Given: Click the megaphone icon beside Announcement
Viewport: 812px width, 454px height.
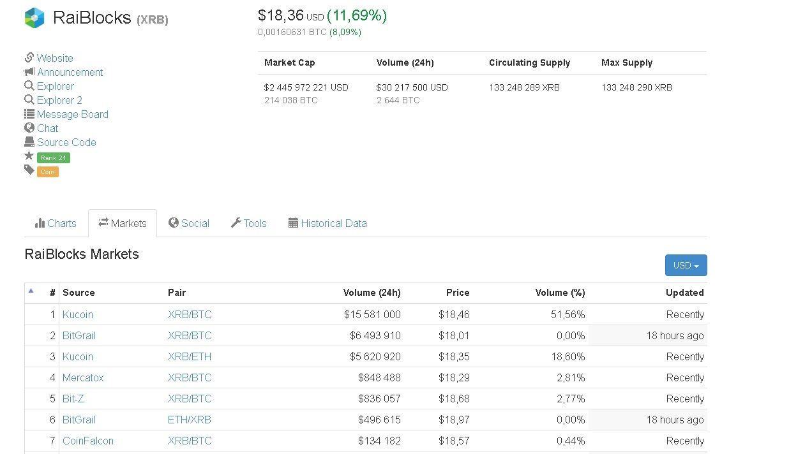Looking at the screenshot, I should (x=29, y=71).
